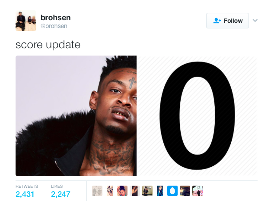Open the @brohsen handle link
274x202 pixels.
54,26
